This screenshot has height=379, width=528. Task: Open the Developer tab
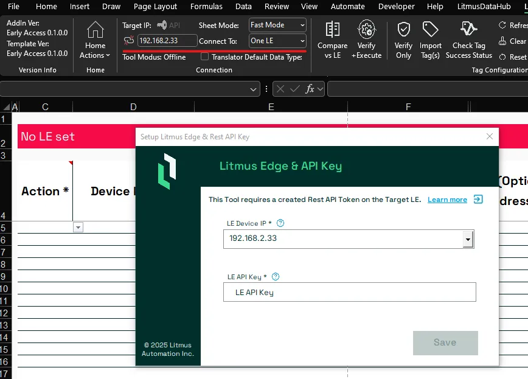tap(397, 7)
